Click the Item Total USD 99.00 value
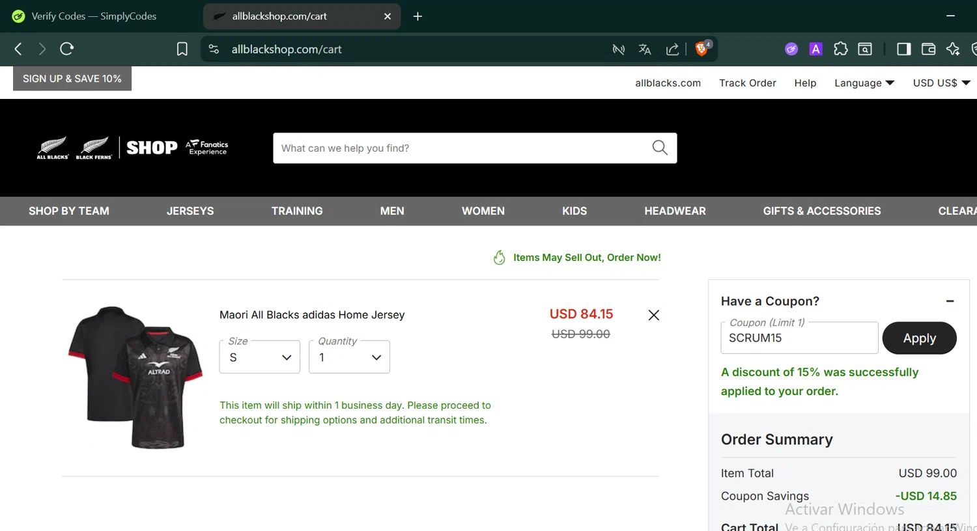Viewport: 977px width, 531px height. tap(927, 473)
